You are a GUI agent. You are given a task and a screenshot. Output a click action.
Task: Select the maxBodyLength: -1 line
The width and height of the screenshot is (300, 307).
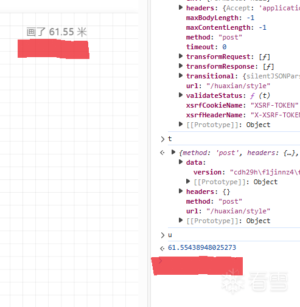coord(220,18)
